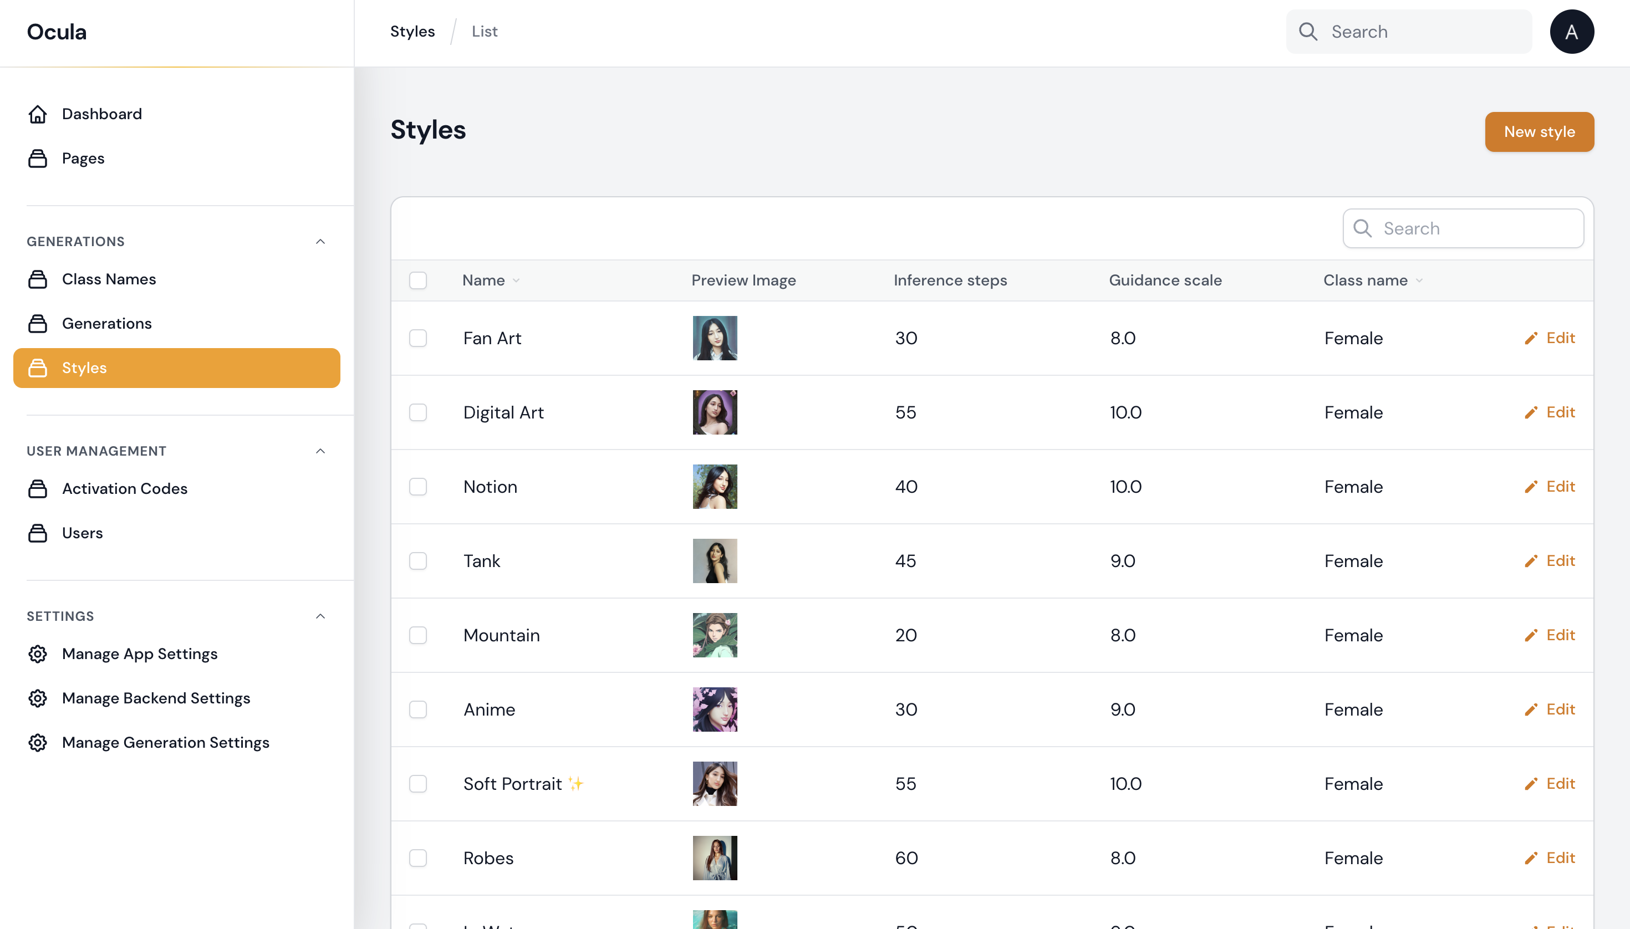
Task: Open the Mountain preview image
Action: click(715, 635)
